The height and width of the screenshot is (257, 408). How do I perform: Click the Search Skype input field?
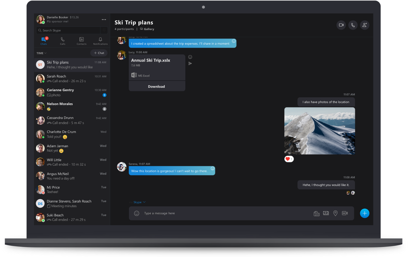point(69,30)
